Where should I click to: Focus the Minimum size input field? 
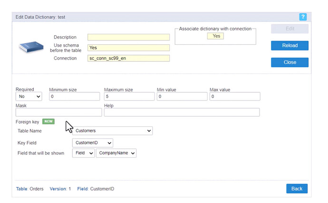tap(75, 97)
